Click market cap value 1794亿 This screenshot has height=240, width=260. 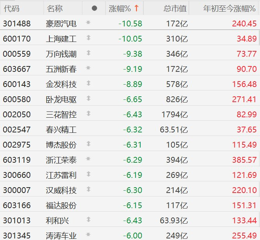[x=174, y=115]
